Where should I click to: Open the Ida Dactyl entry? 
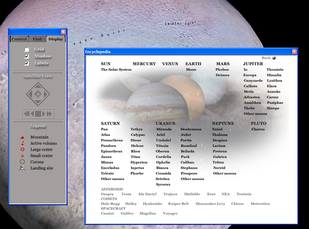click(x=147, y=194)
